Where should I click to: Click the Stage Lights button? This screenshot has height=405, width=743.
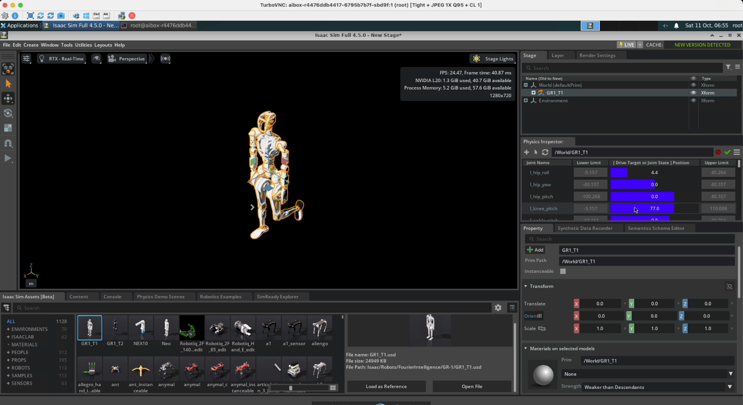point(493,59)
